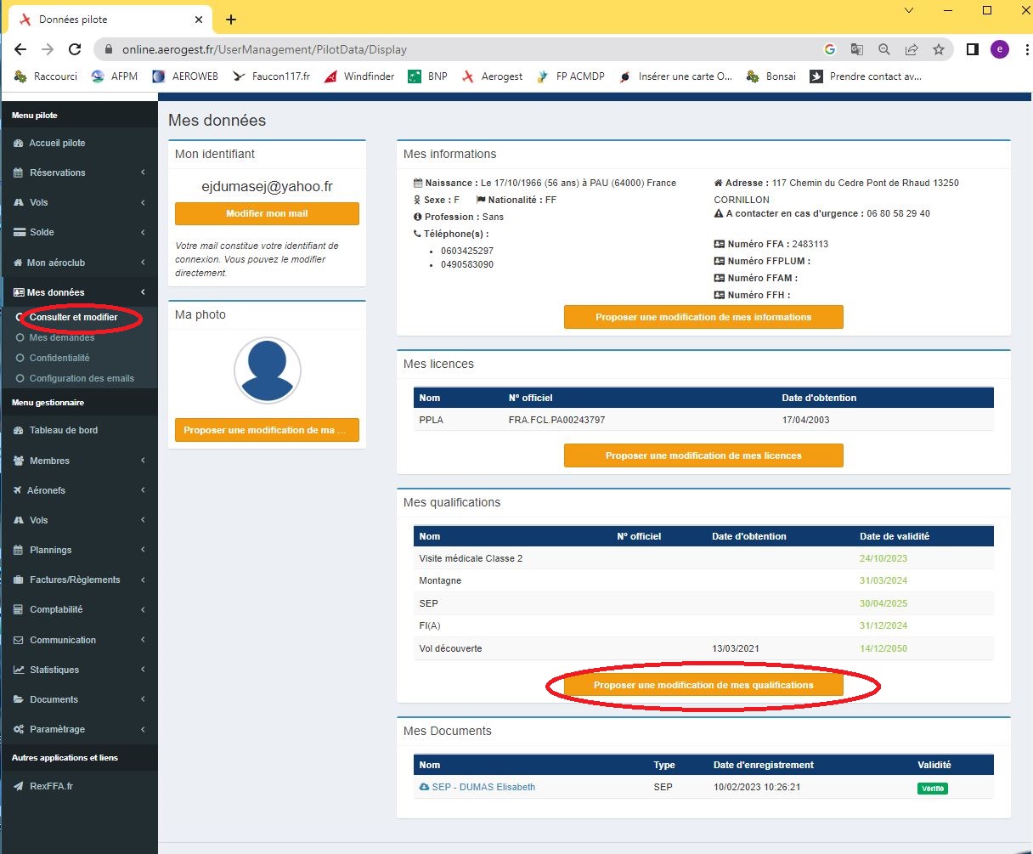Click the Google Translate icon in address bar
Viewport: 1033px width, 854px height.
point(857,49)
